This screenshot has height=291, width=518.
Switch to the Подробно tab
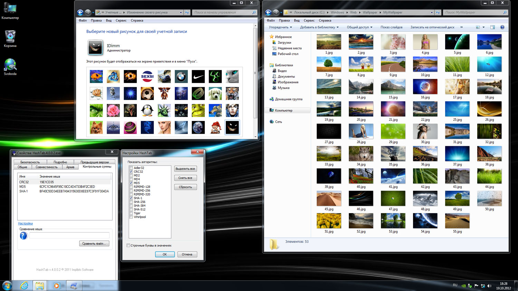[x=60, y=162]
